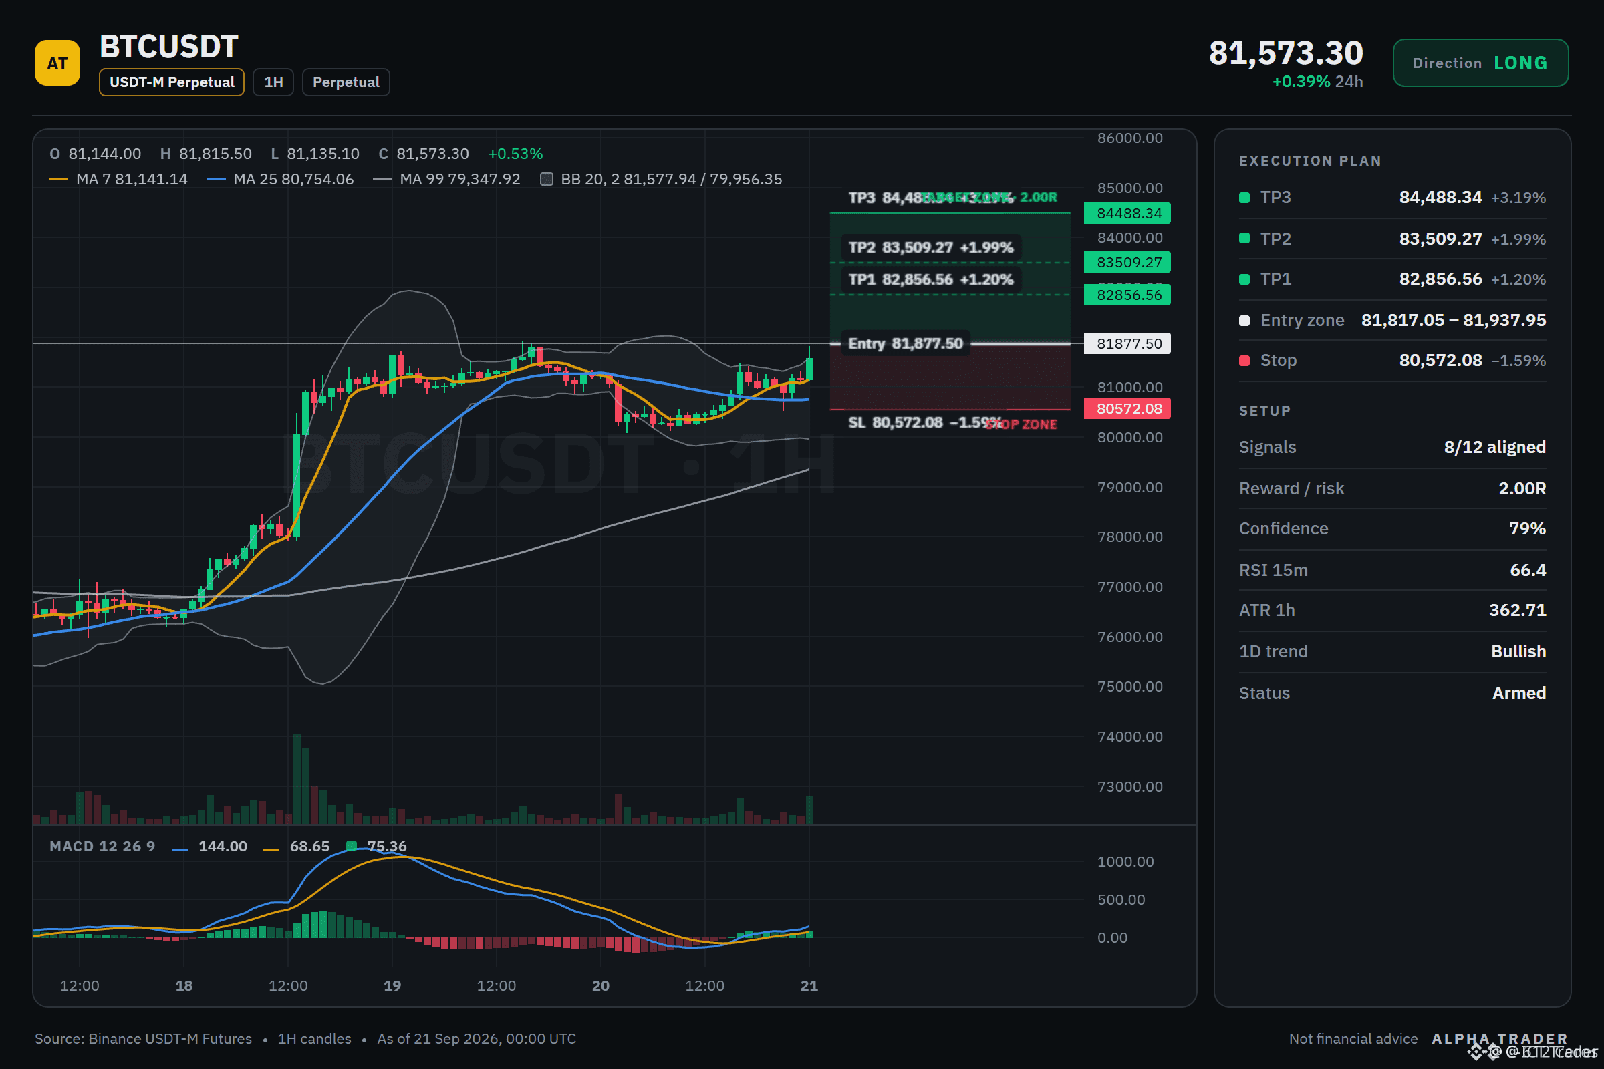This screenshot has height=1069, width=1604.
Task: Click the green TP1 82856.56 price tag
Action: click(x=1127, y=295)
